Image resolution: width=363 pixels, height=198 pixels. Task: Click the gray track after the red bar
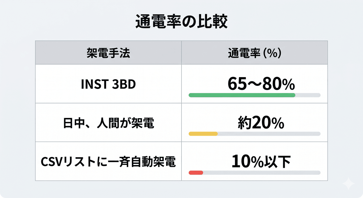pyautogui.click(x=261, y=173)
